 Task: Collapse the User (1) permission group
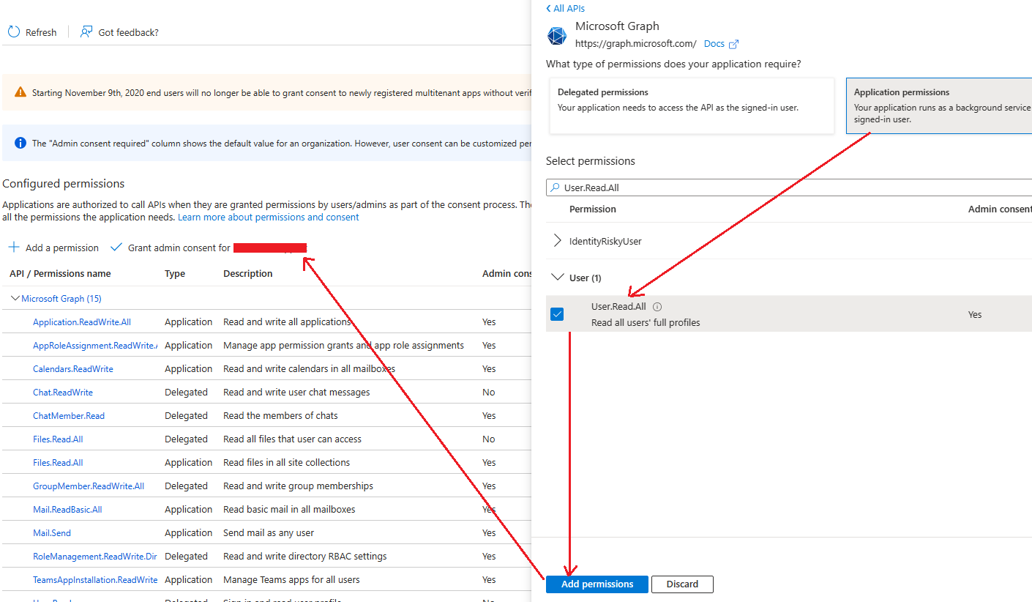click(x=558, y=277)
